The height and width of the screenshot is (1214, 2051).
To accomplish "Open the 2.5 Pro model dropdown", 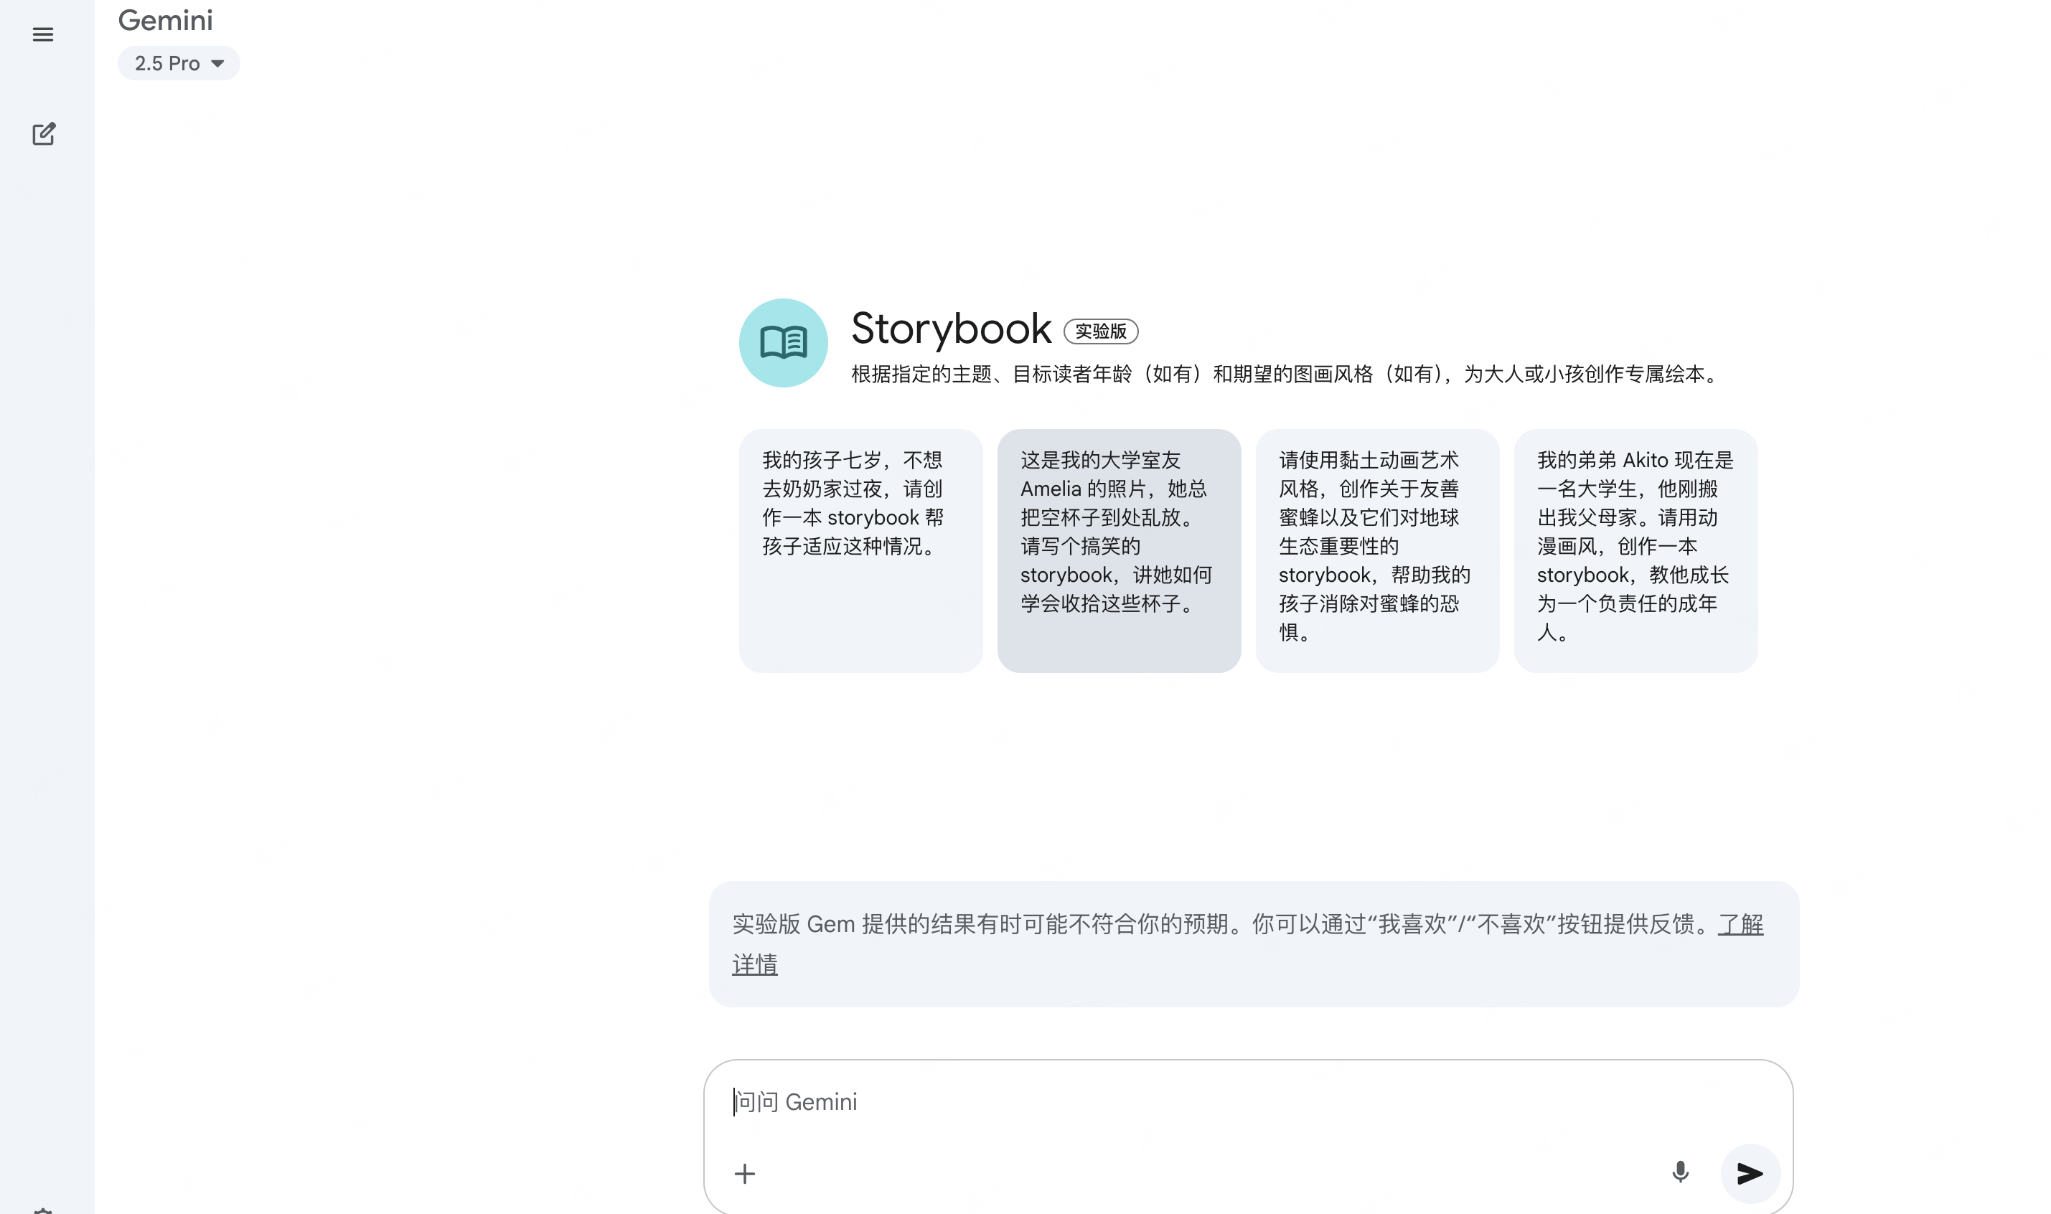I will pyautogui.click(x=179, y=64).
